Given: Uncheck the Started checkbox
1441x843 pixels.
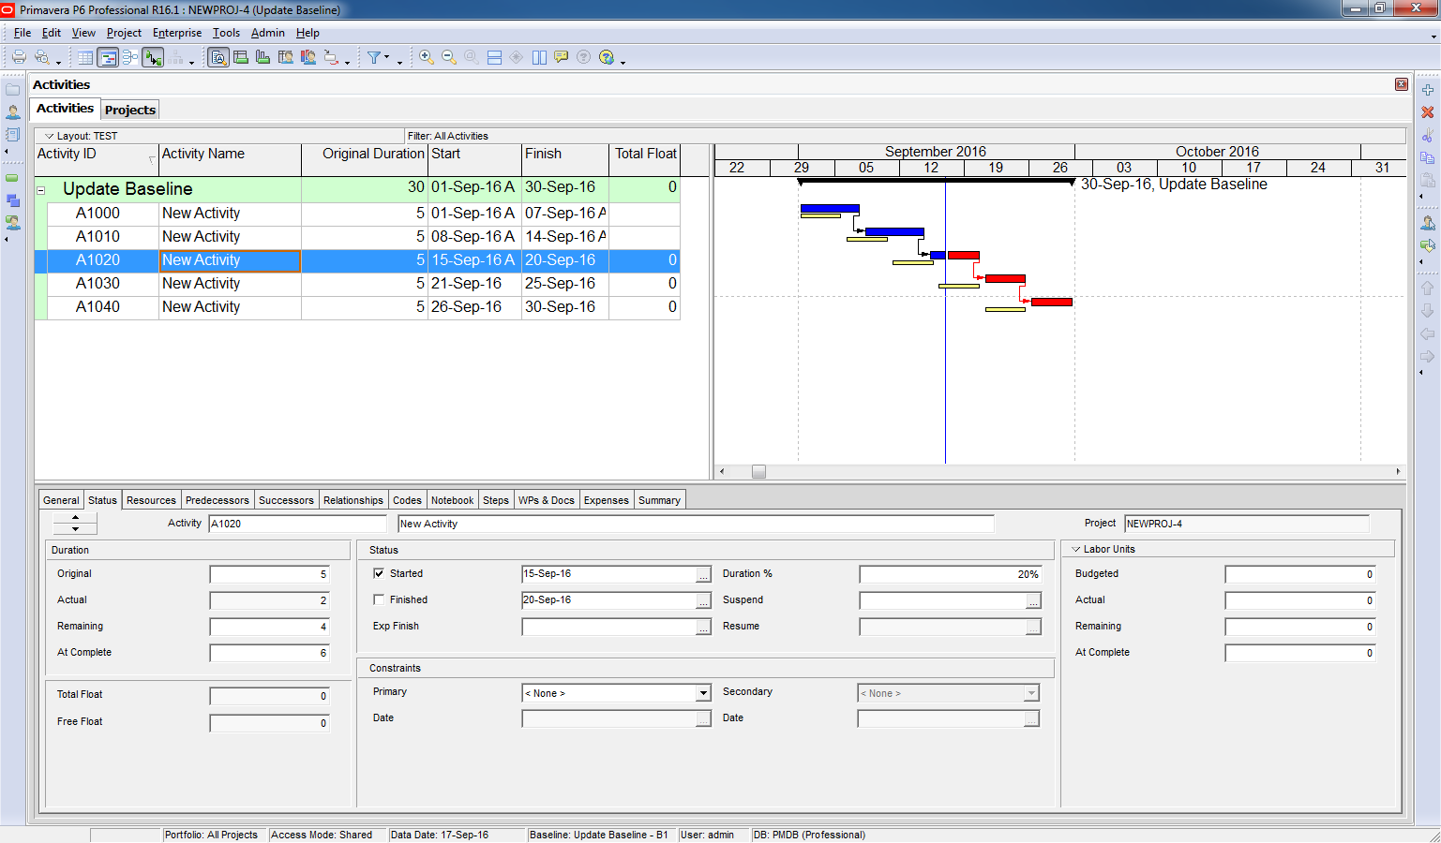Looking at the screenshot, I should 379,573.
